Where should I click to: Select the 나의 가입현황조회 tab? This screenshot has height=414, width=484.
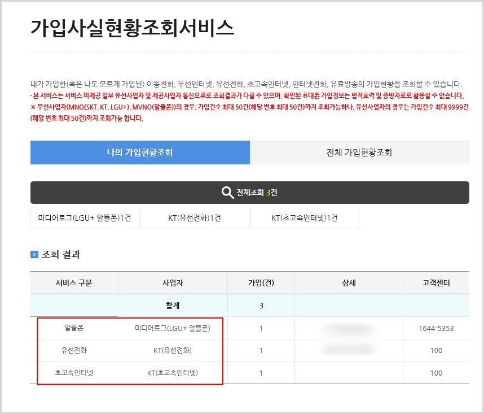click(x=140, y=152)
